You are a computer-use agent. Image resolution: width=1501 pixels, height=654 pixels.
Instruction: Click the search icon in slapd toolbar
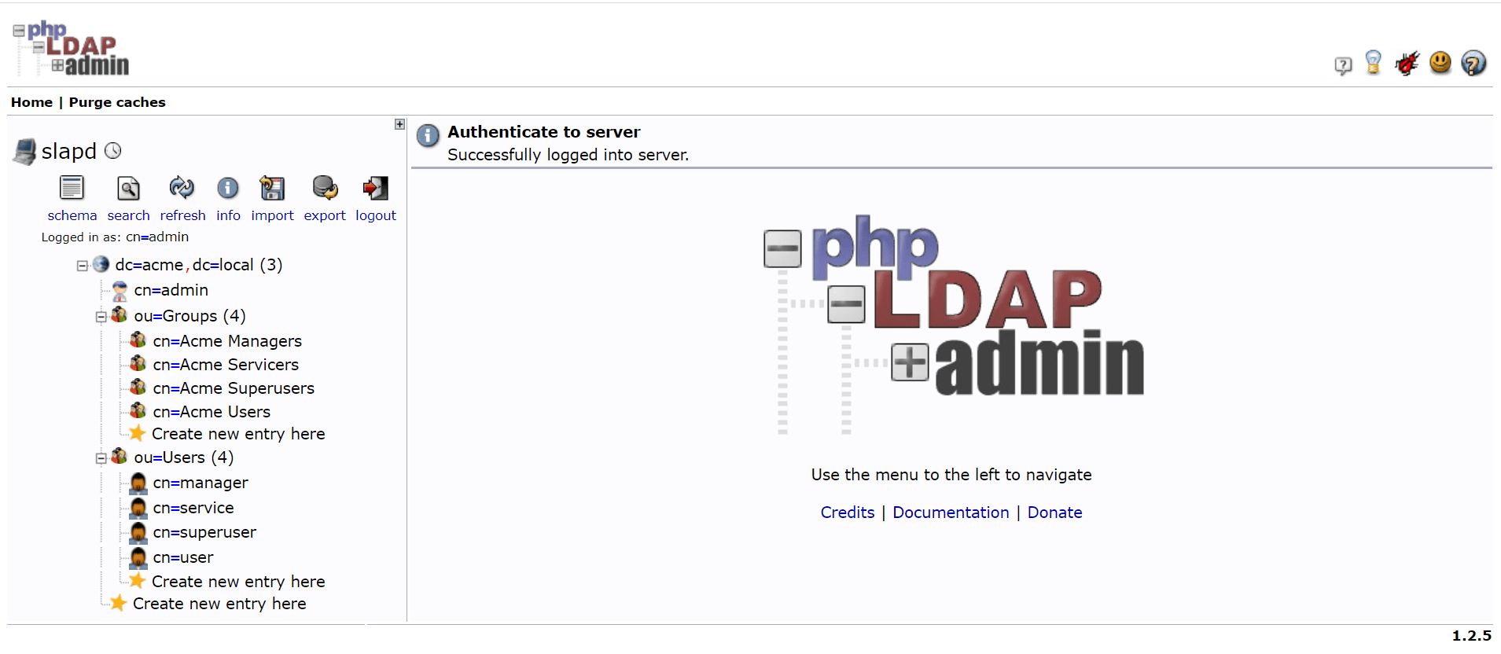[x=128, y=189]
